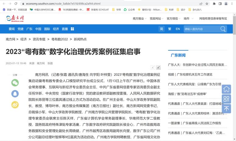Expand the 南方报业 dropdown
Screen dimensions: 236x141
(x=139, y=18)
